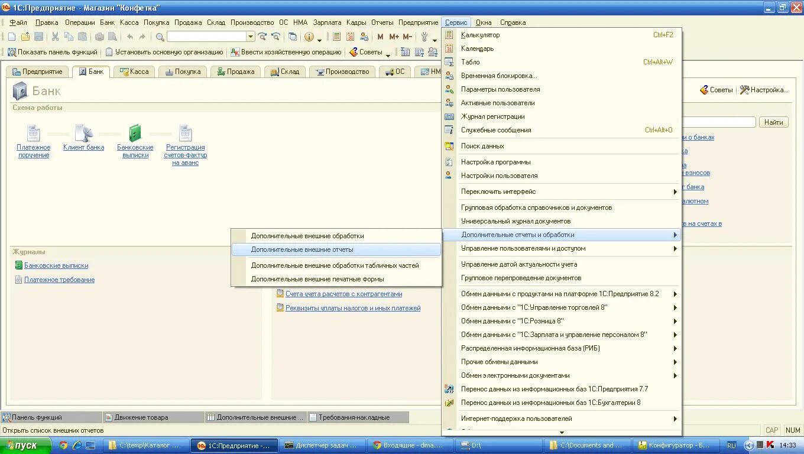
Task: Click the Open file toolbar icon
Action: point(25,37)
